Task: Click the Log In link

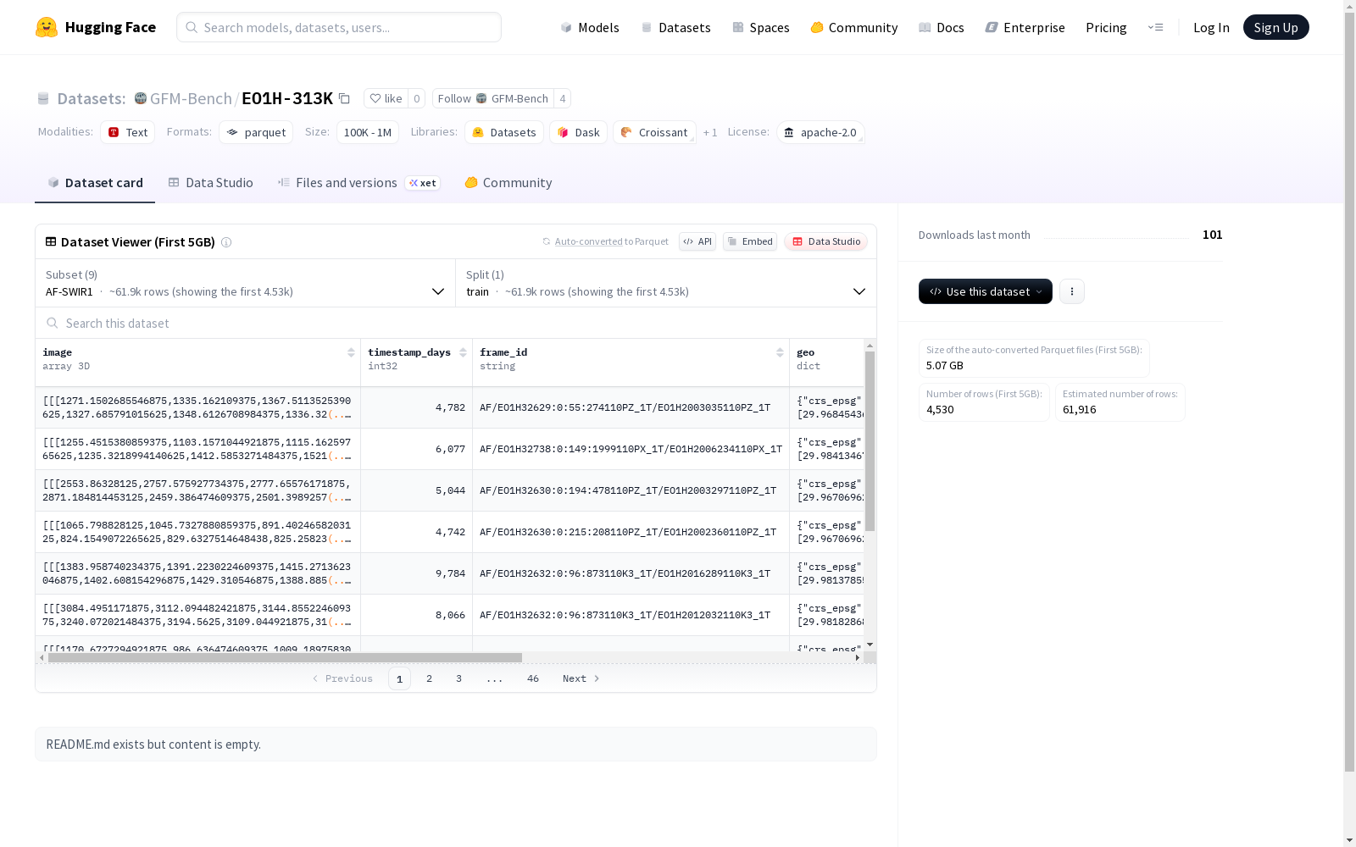Action: (x=1211, y=27)
